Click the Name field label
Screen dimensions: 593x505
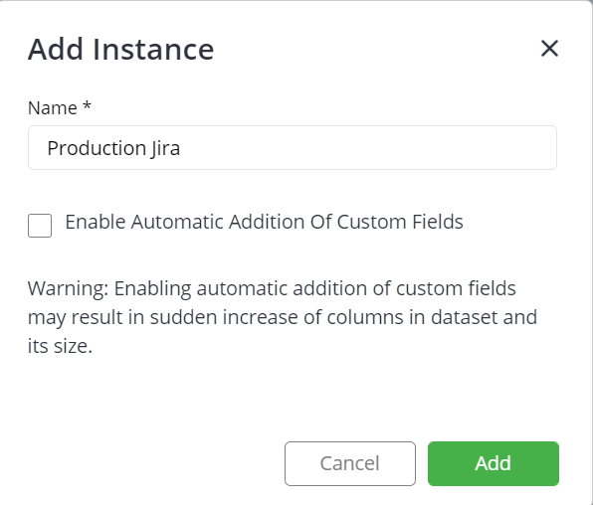tap(53, 108)
